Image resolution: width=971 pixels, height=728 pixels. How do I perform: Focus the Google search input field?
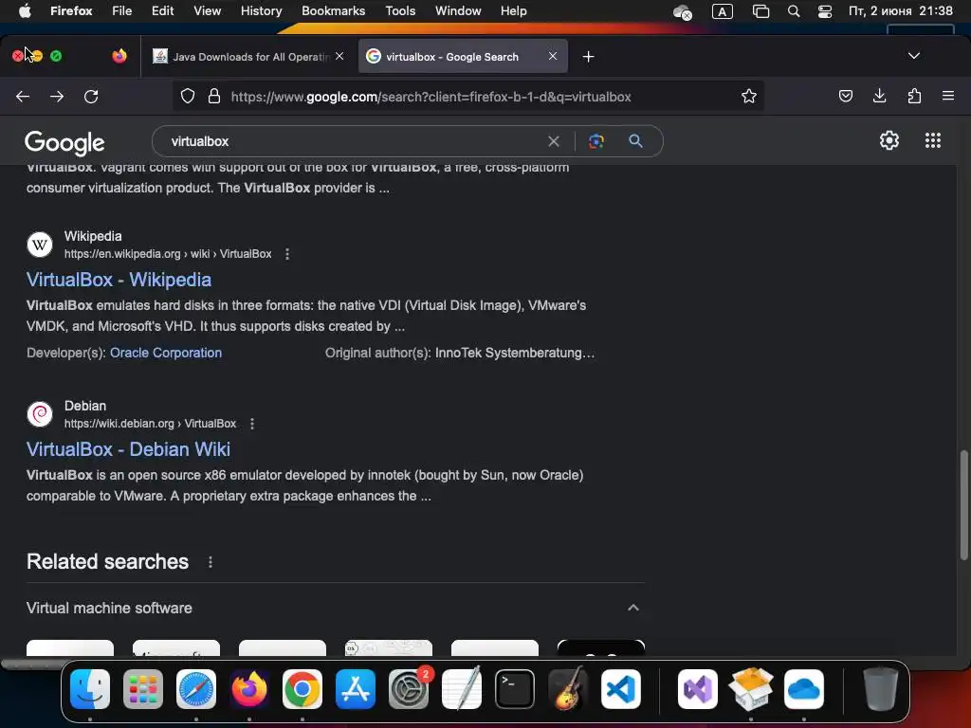353,141
